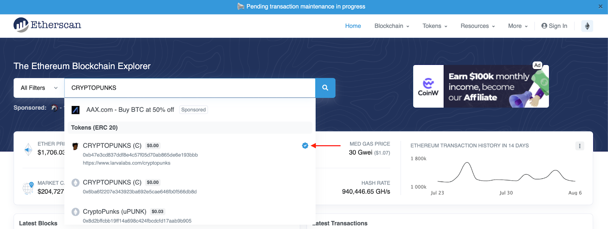Click the Ether price $1,706 value
Screen dimensions: 608x229
51,153
